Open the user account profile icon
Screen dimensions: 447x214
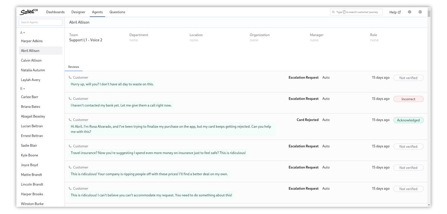(420, 12)
